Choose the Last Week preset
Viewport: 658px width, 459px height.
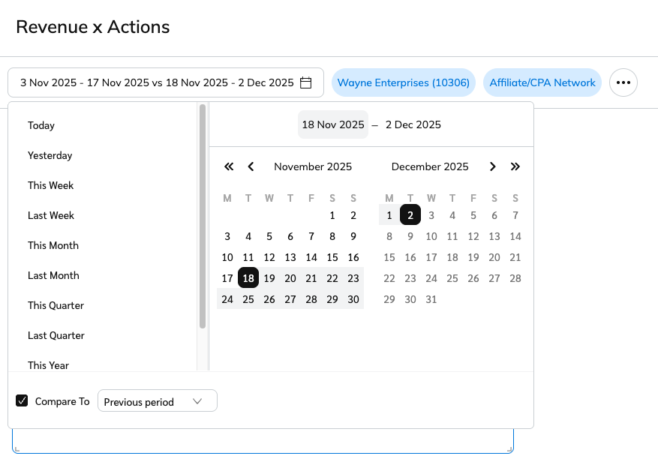click(x=51, y=215)
